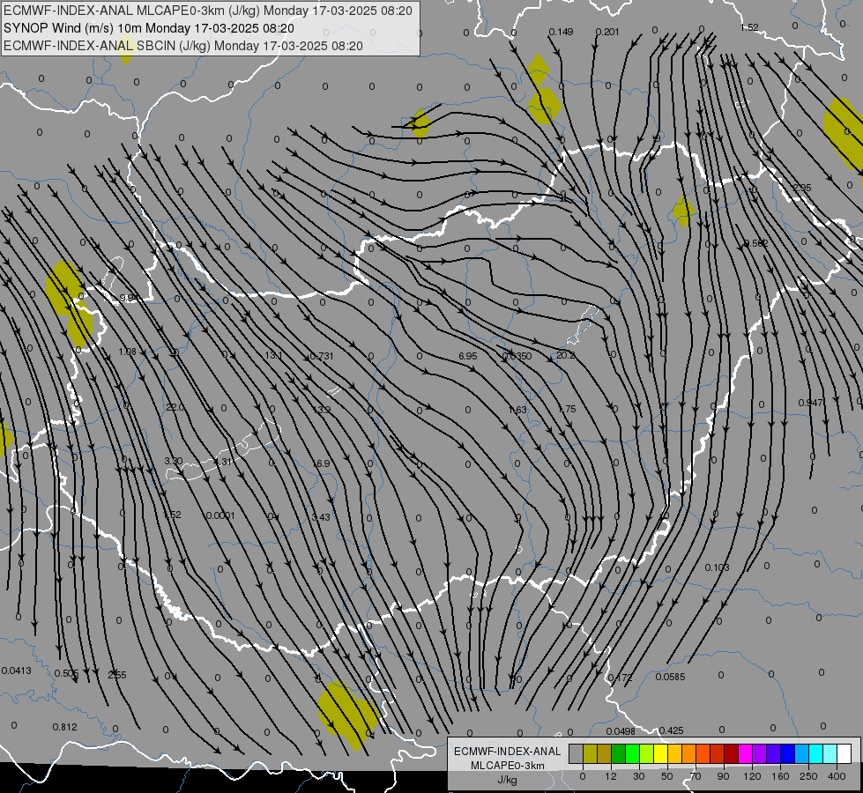Screen dimensions: 863x793
Task: Click the map value 0.812
Action: (x=65, y=727)
